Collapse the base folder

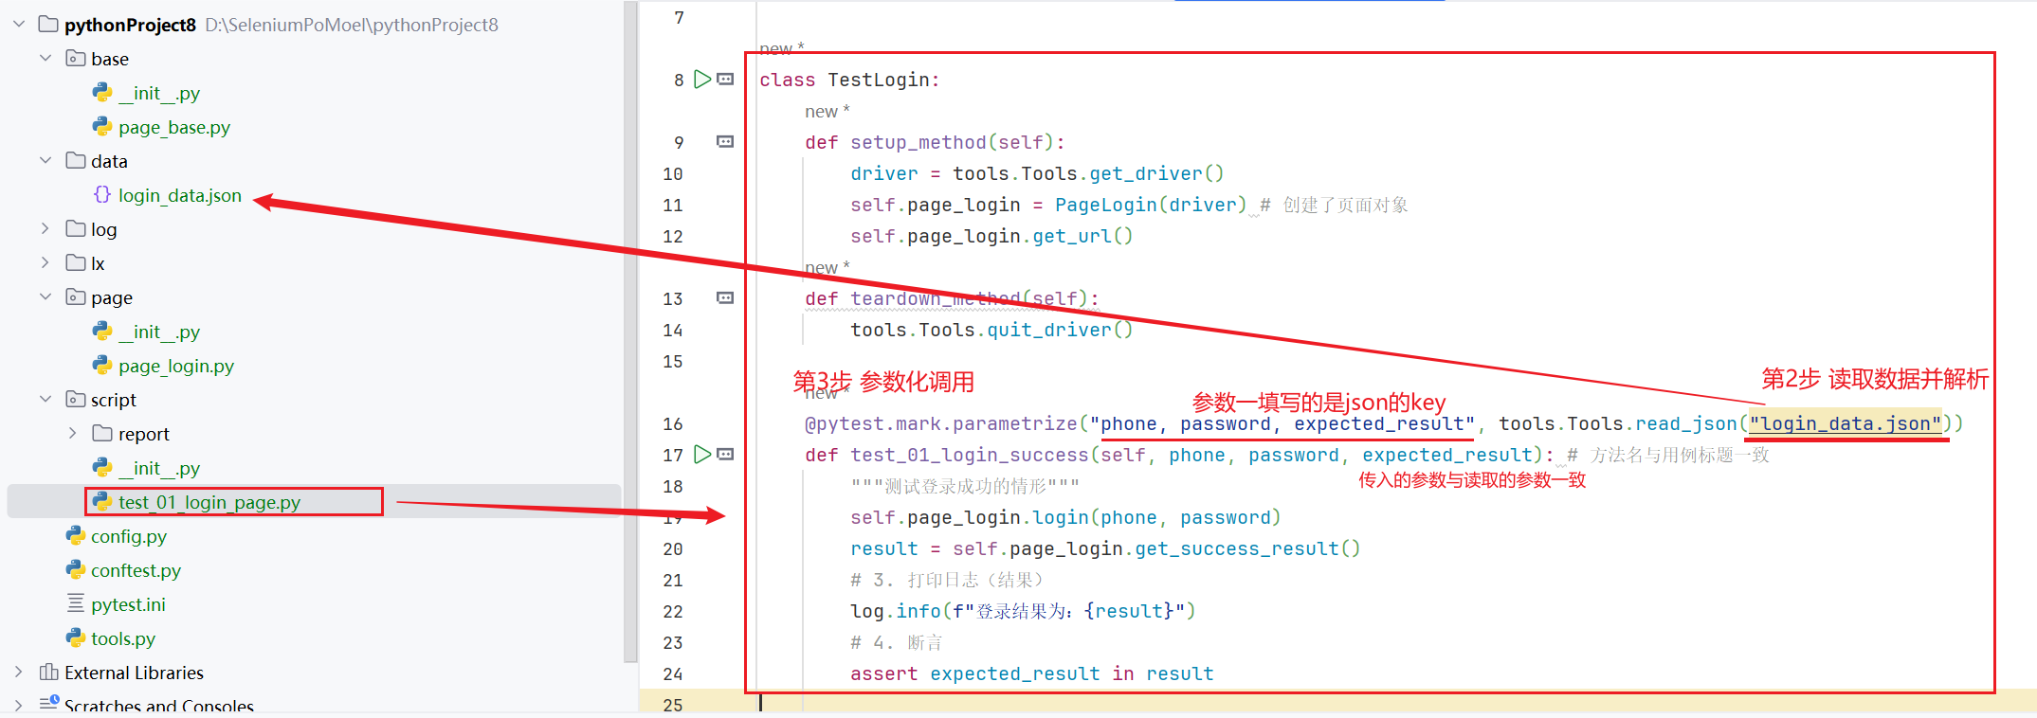45,59
